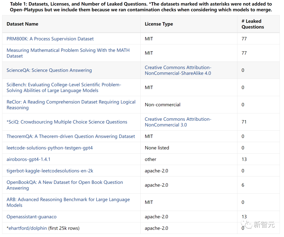The height and width of the screenshot is (237, 284).
Task: Follow the airoboros-gpt4-1.4.1 link
Action: click(x=28, y=159)
